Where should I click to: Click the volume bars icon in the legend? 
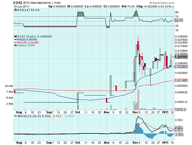(x=15, y=45)
